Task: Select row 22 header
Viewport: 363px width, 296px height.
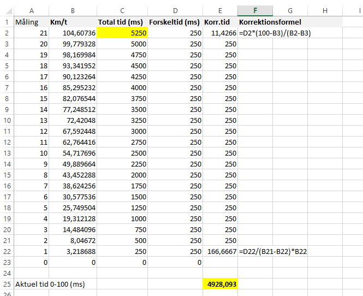Action: 7,251
